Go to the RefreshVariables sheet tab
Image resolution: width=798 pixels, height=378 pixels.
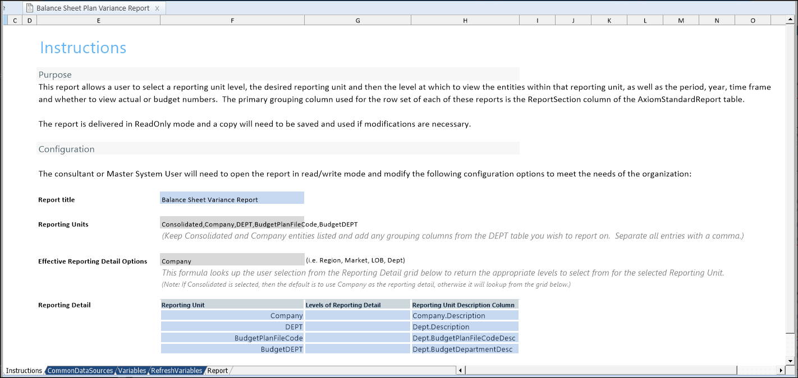tap(177, 371)
